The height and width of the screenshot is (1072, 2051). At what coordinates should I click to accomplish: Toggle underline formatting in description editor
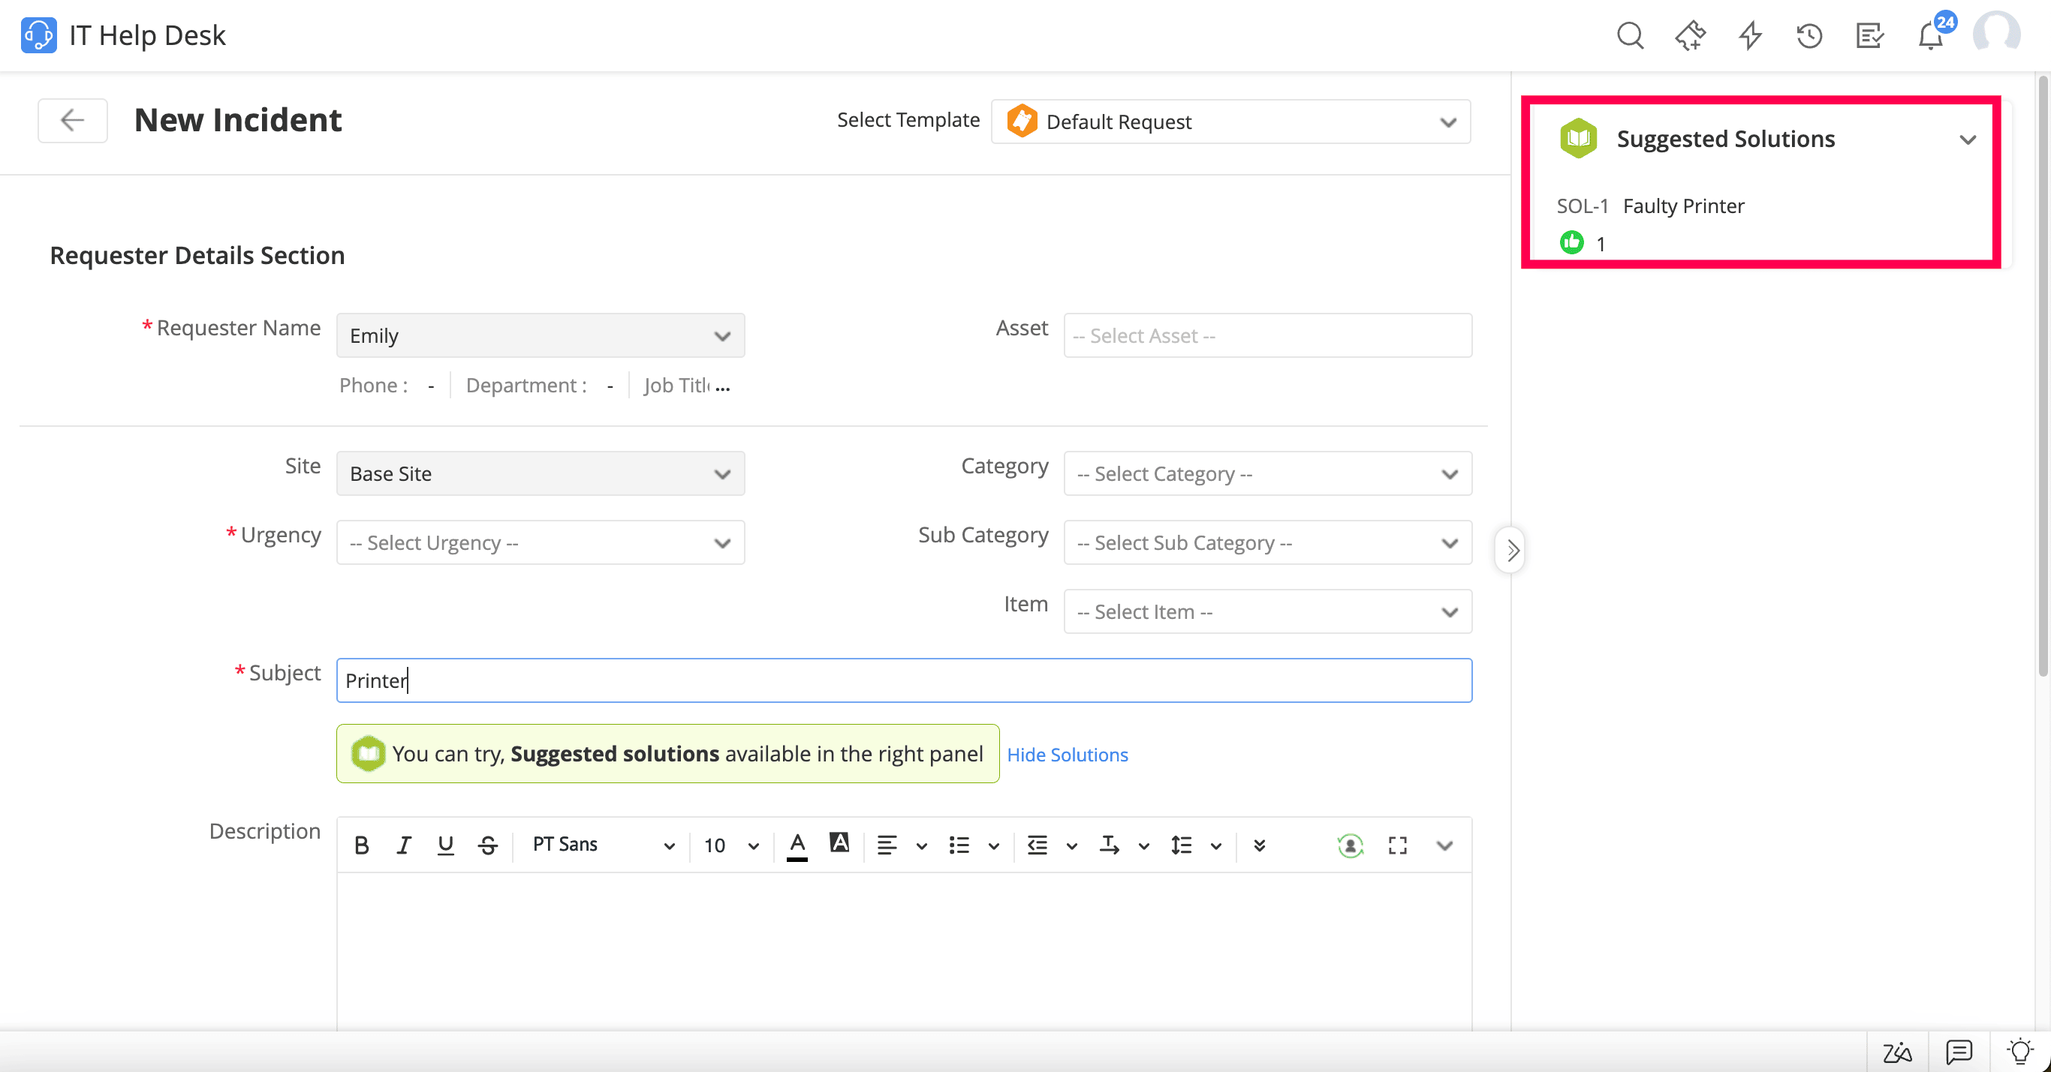[x=446, y=845]
